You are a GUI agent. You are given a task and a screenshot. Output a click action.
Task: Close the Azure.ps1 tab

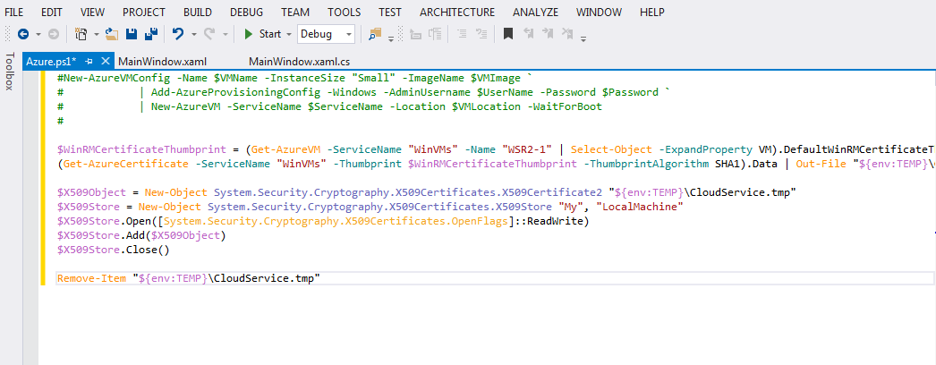tap(104, 61)
